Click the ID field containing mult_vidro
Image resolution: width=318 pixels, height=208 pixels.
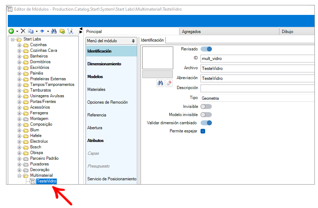pos(258,59)
